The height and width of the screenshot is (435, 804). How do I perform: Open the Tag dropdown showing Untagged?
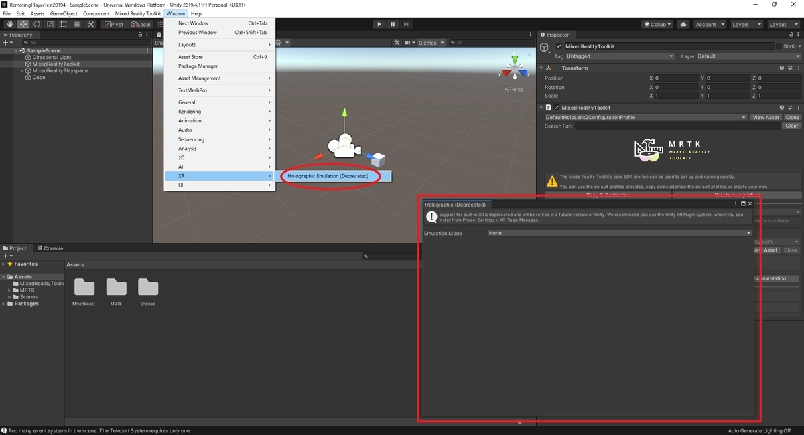tap(620, 56)
